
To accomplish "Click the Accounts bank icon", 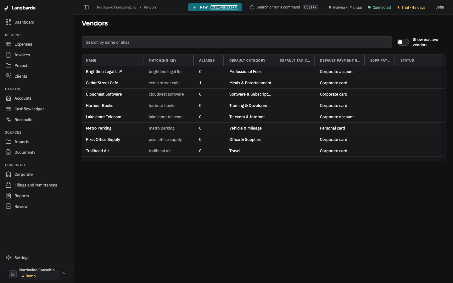I will coord(8,98).
